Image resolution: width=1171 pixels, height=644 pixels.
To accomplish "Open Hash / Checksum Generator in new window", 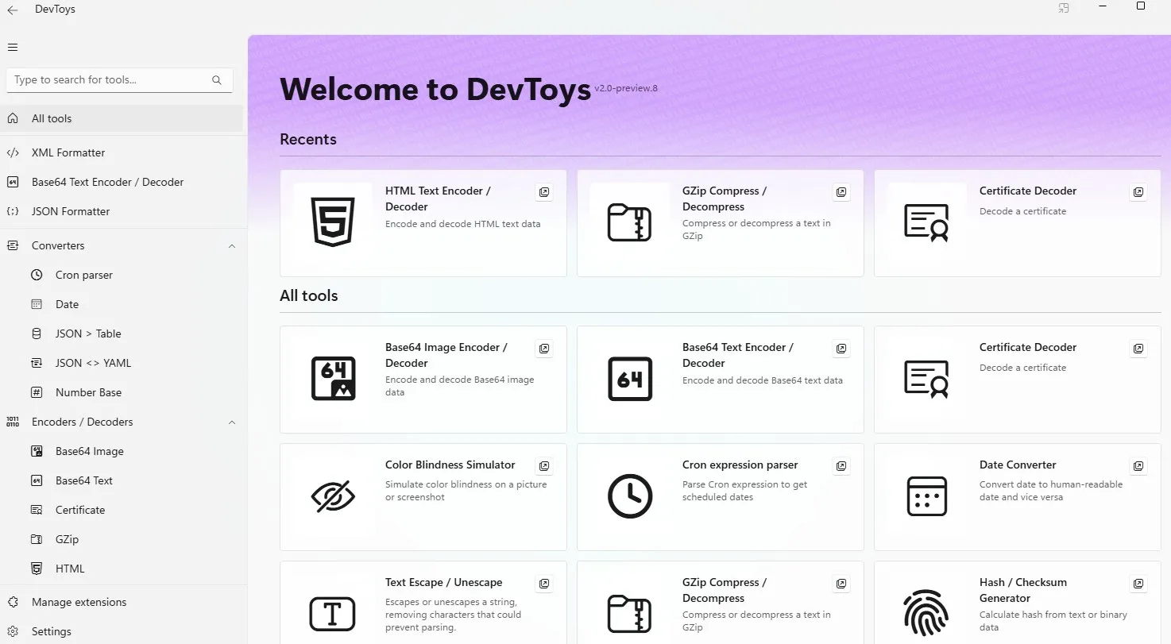I will 1138,584.
